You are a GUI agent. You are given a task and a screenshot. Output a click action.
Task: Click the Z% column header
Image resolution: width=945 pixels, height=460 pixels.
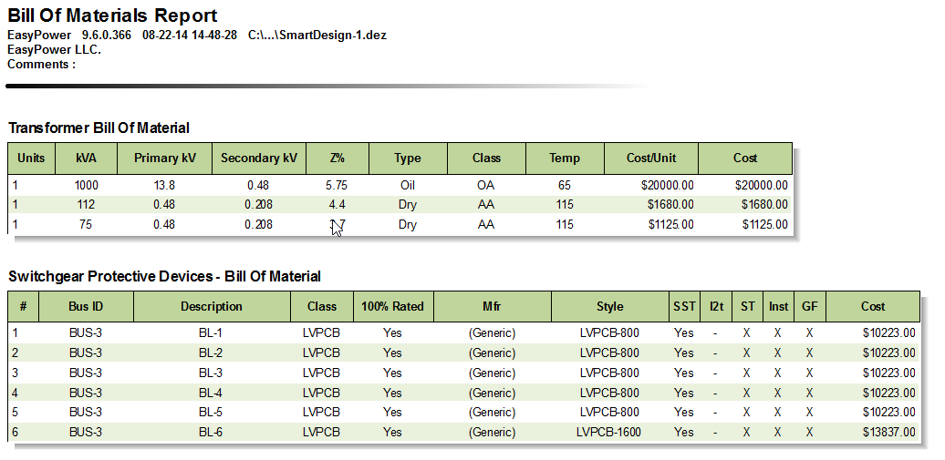[337, 158]
